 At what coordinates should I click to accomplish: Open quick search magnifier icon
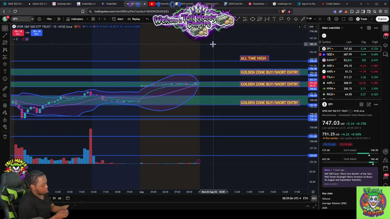(x=329, y=19)
